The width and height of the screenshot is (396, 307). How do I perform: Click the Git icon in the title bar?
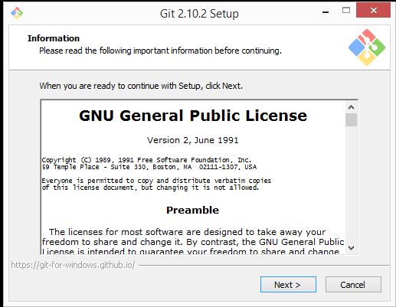(17, 13)
